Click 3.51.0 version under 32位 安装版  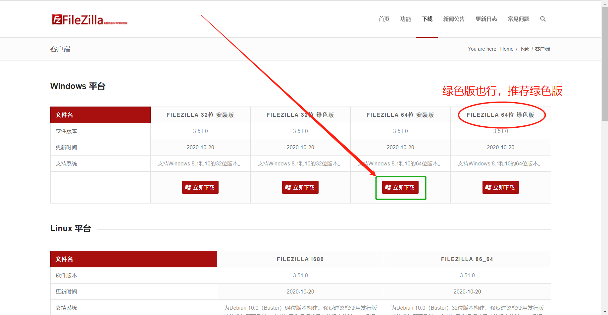click(x=200, y=131)
